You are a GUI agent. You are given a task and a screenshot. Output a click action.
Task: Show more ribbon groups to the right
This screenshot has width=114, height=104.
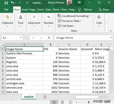pyautogui.click(x=106, y=23)
